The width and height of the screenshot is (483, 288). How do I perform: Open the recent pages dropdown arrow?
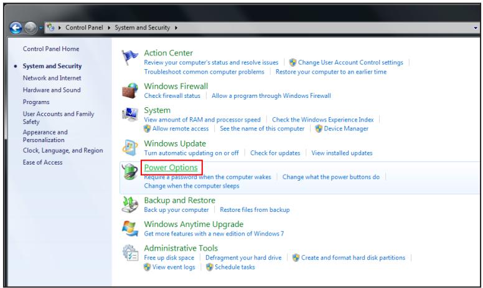pyautogui.click(x=40, y=28)
